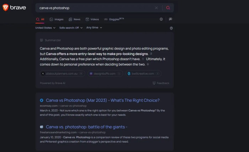
Task: Click the ecomsay.com › canva-vs-photoshop URL
Action: pos(63,106)
